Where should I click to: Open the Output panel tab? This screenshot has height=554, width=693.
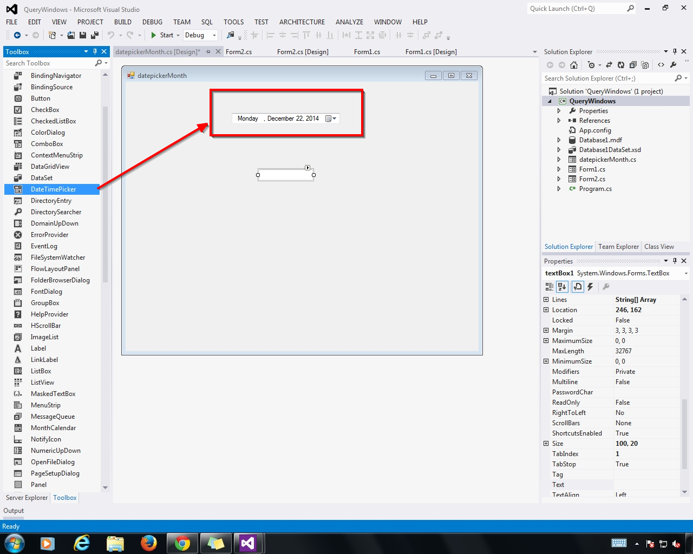click(14, 511)
